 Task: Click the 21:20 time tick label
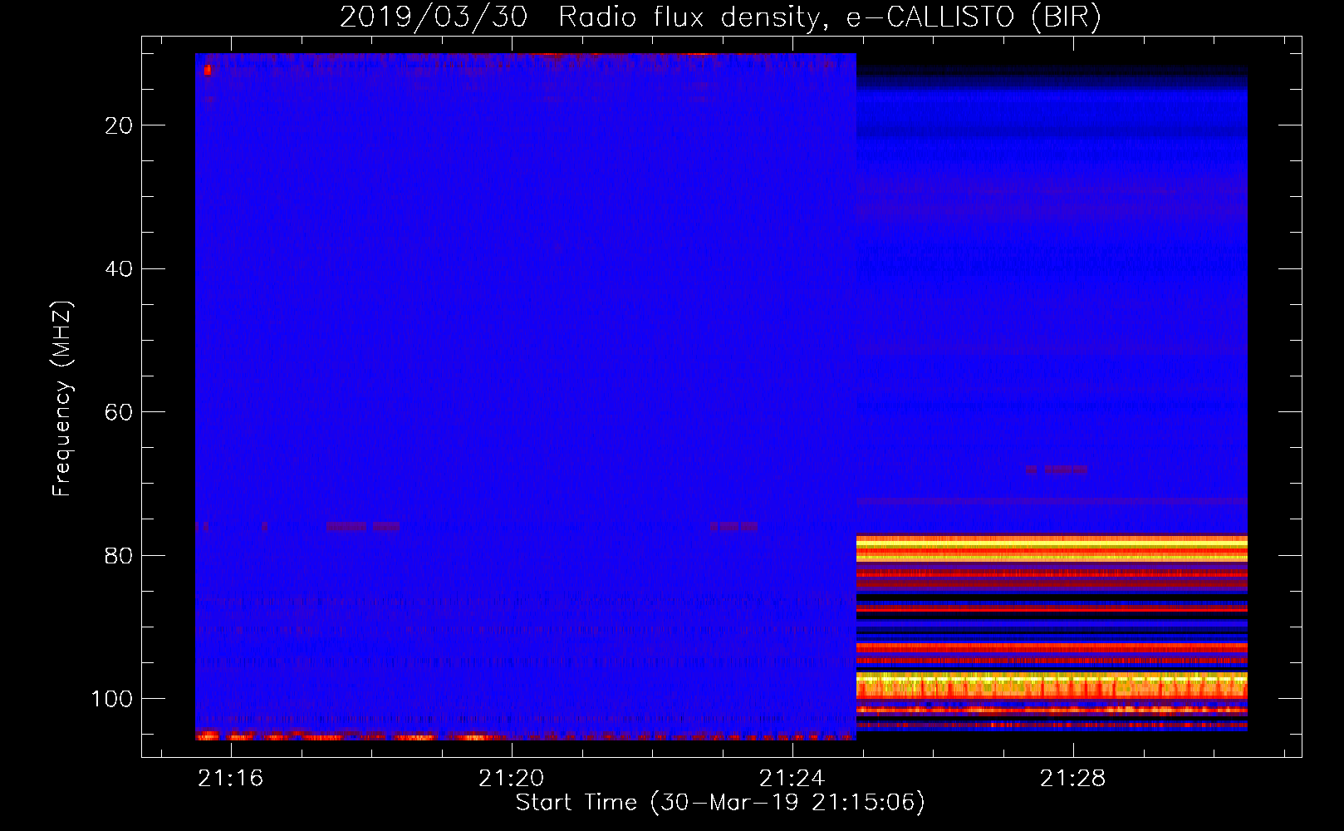pos(511,778)
